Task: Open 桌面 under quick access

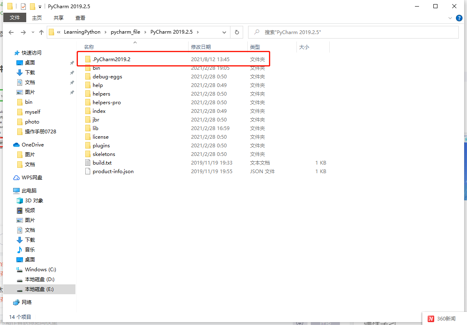Action: pos(30,63)
